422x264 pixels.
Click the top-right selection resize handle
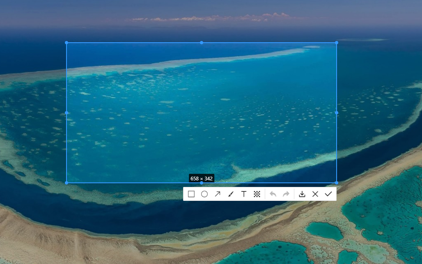(337, 43)
